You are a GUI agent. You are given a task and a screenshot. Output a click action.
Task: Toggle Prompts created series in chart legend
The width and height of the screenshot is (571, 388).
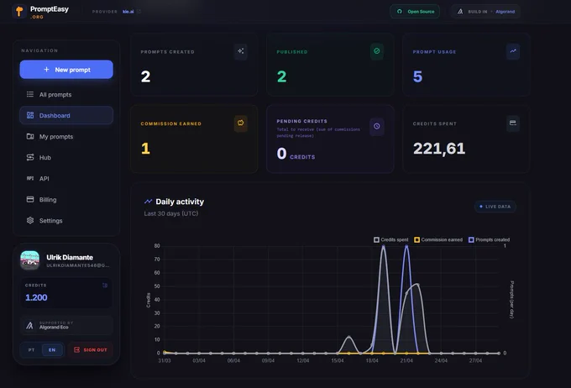click(489, 239)
